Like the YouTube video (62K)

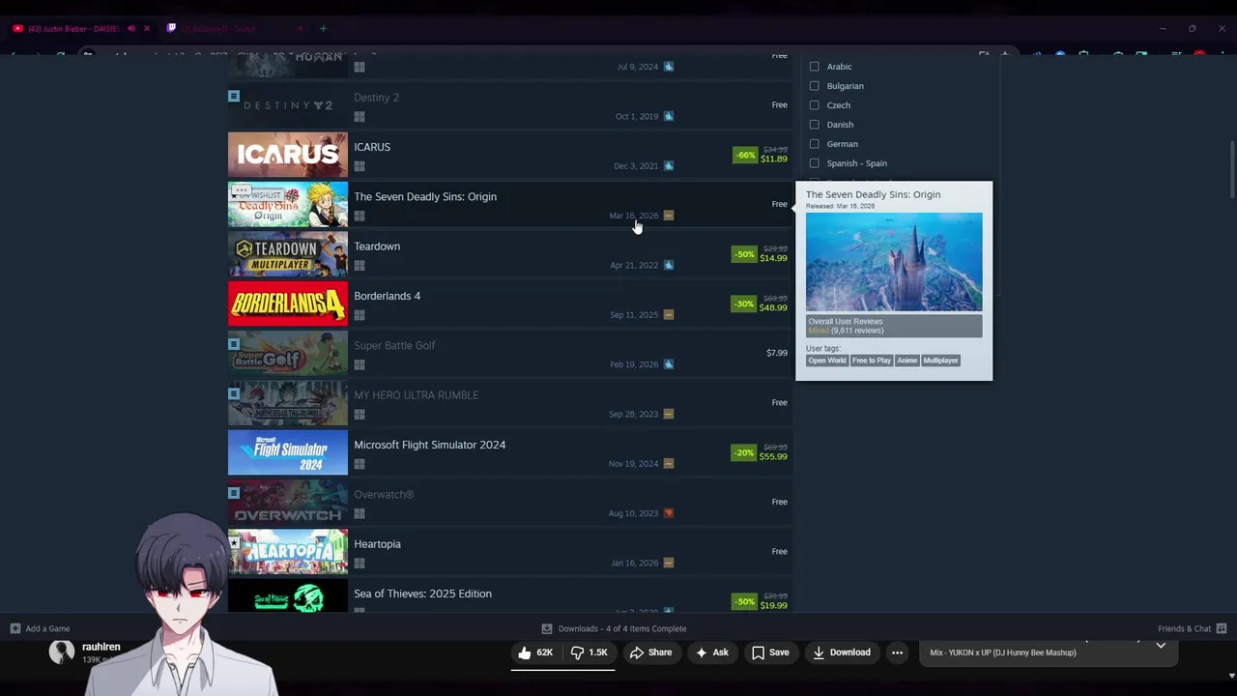(x=534, y=652)
